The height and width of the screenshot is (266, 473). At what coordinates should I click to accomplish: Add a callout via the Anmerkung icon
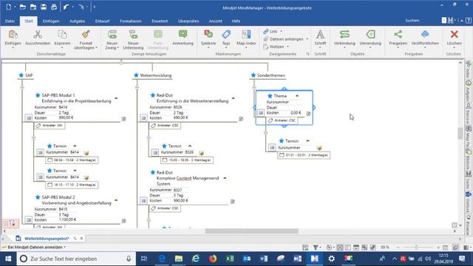(183, 35)
